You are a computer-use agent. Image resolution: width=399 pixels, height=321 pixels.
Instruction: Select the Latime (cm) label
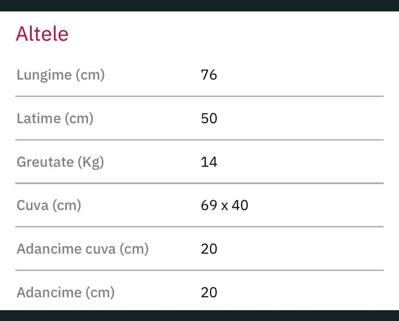pos(55,118)
